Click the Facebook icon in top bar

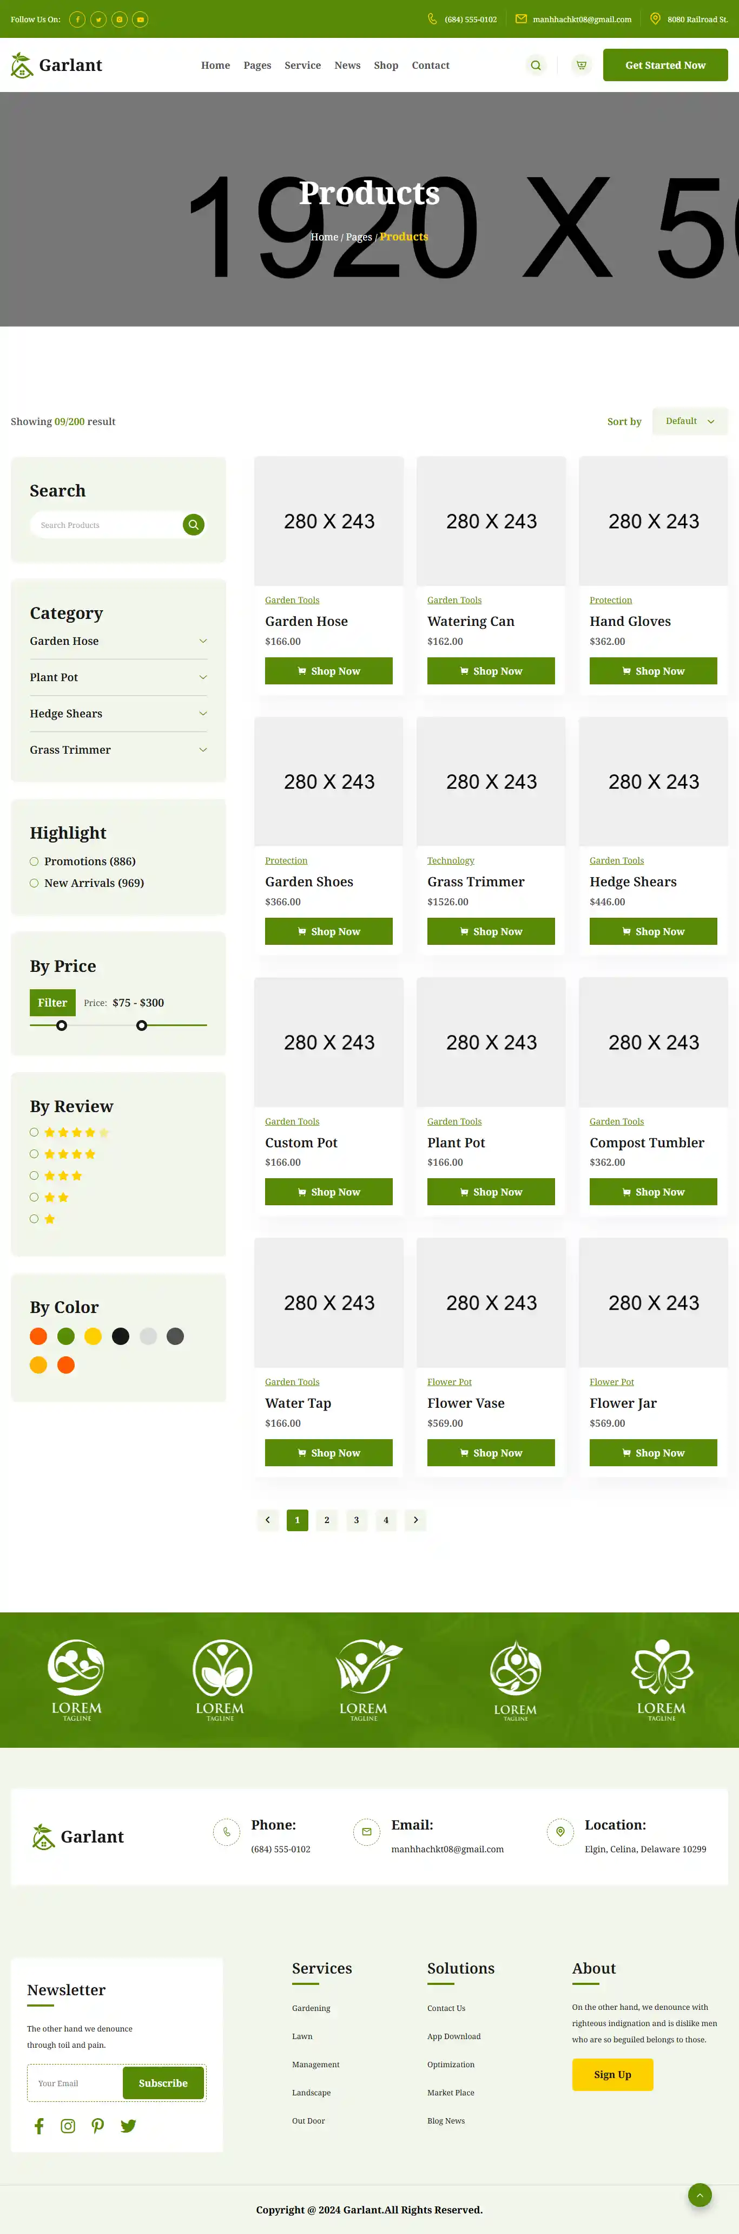pyautogui.click(x=77, y=19)
